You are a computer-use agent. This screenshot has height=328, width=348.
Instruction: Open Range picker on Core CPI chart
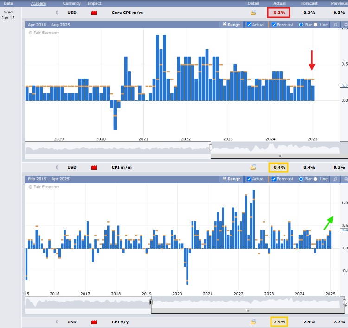point(232,25)
